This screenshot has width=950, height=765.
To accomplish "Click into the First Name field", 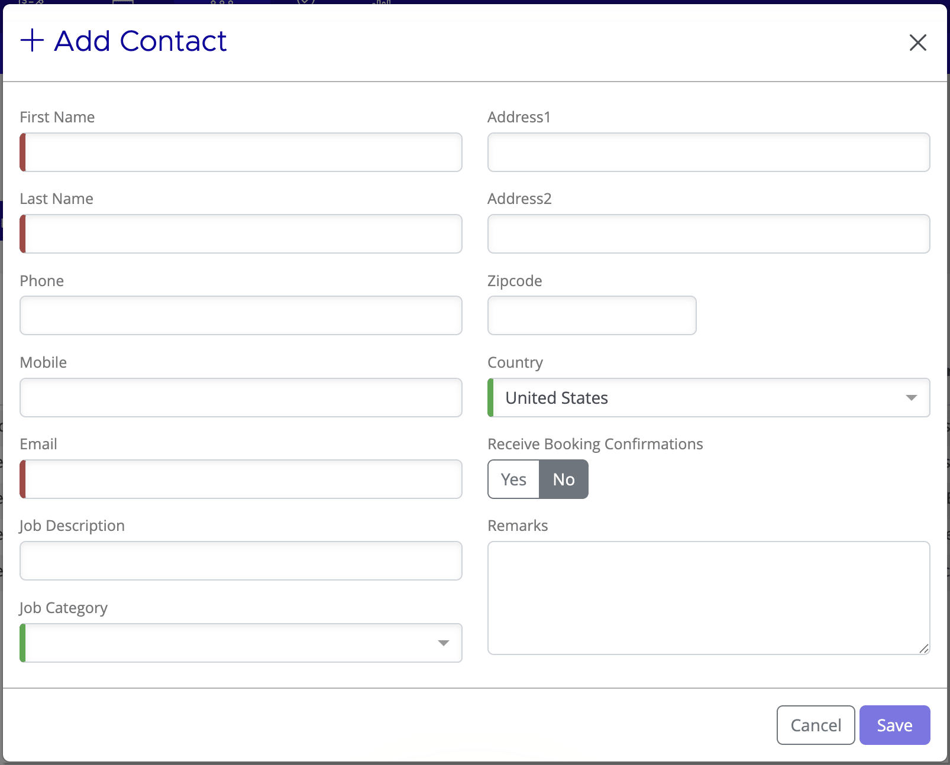I will 240,152.
